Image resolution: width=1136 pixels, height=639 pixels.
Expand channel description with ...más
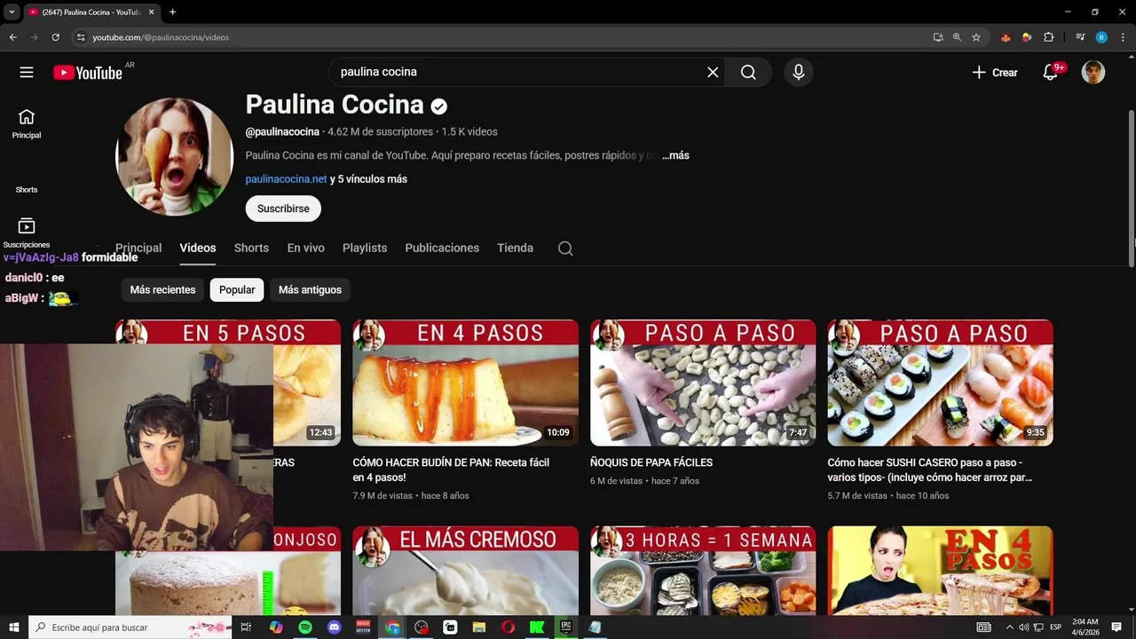point(675,155)
